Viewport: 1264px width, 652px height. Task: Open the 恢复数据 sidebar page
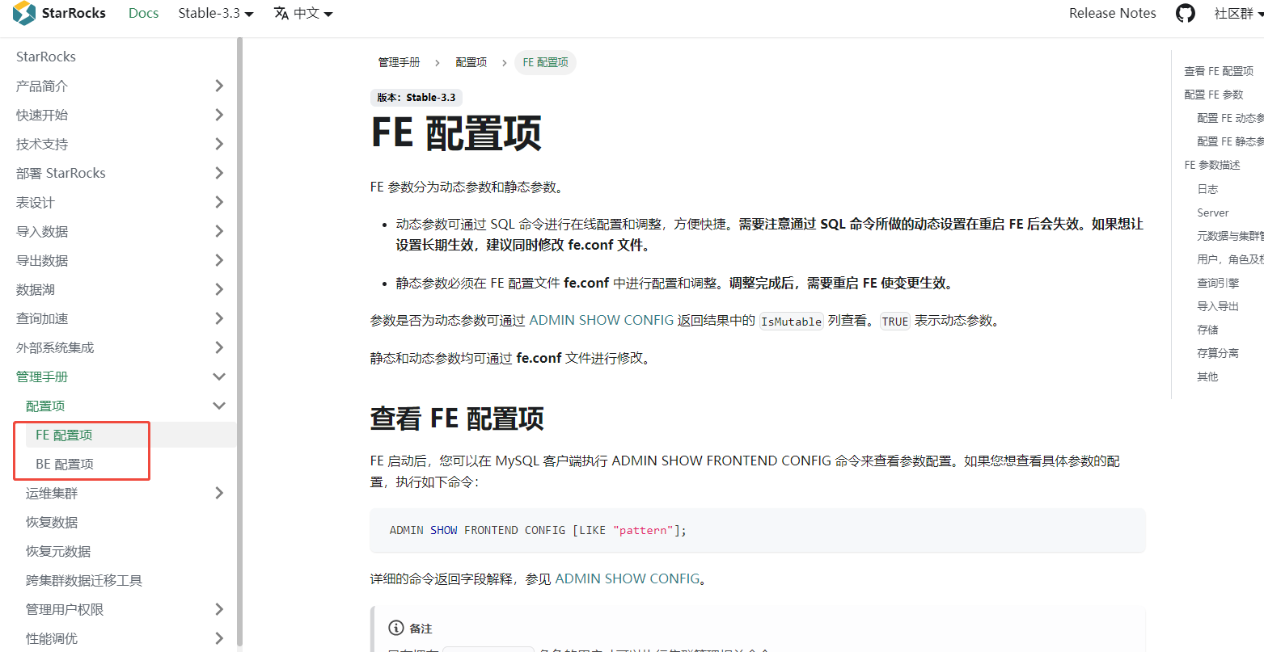[x=52, y=522]
